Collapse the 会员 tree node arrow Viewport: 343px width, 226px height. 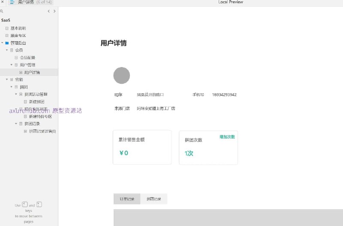coord(7,50)
